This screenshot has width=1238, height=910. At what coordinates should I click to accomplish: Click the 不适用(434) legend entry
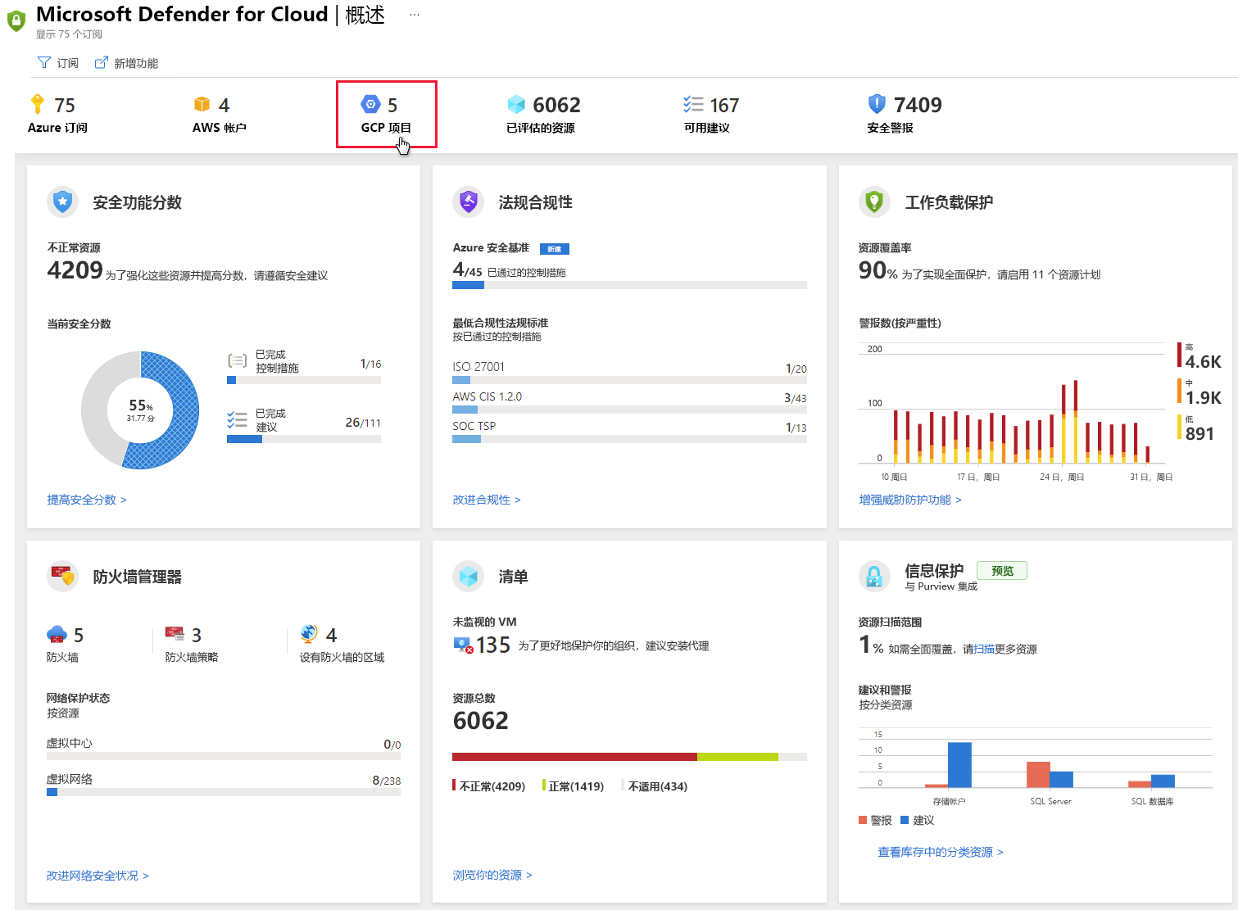point(655,786)
